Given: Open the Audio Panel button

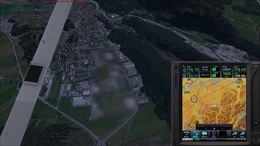Looking at the screenshot, I should click(x=205, y=69).
